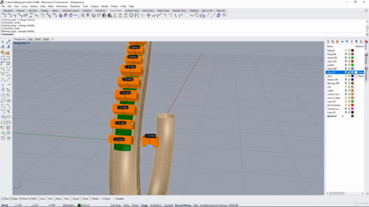Viewport: 369px width, 207px height.
Task: Toggle Osnap in status bar
Action: coord(144,205)
